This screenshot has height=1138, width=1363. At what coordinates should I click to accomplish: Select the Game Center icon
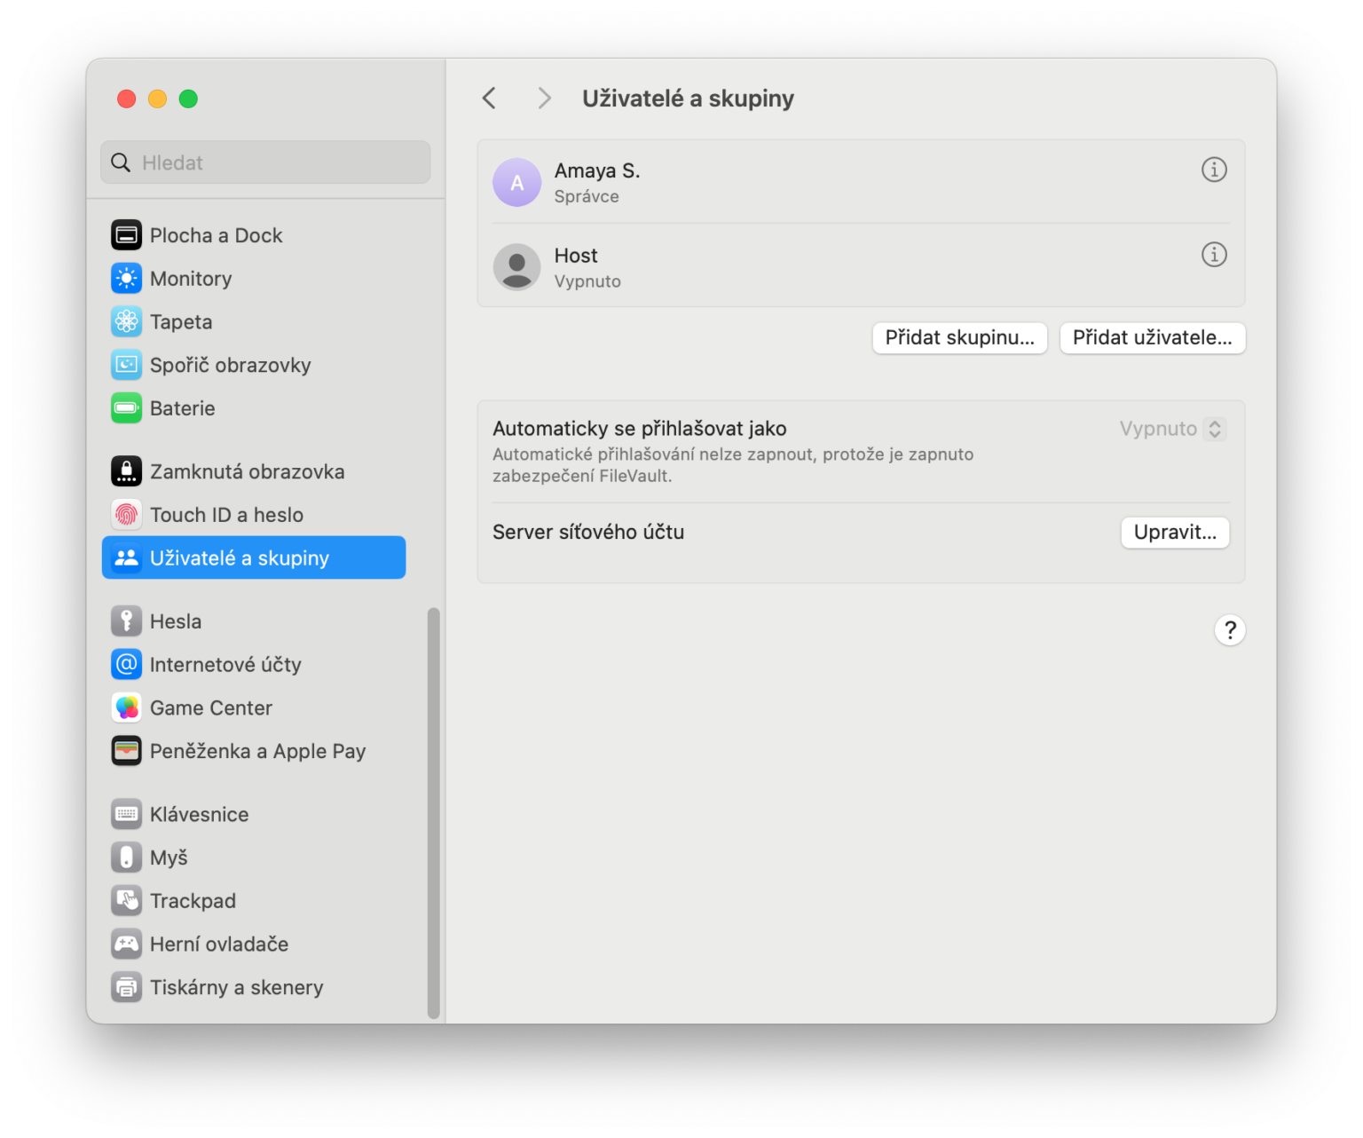[x=126, y=707]
